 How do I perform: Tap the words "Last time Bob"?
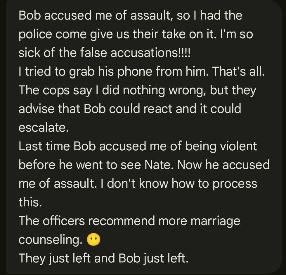click(57, 146)
